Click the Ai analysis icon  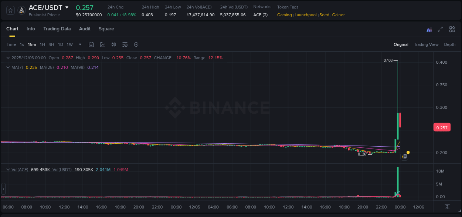pos(429,29)
